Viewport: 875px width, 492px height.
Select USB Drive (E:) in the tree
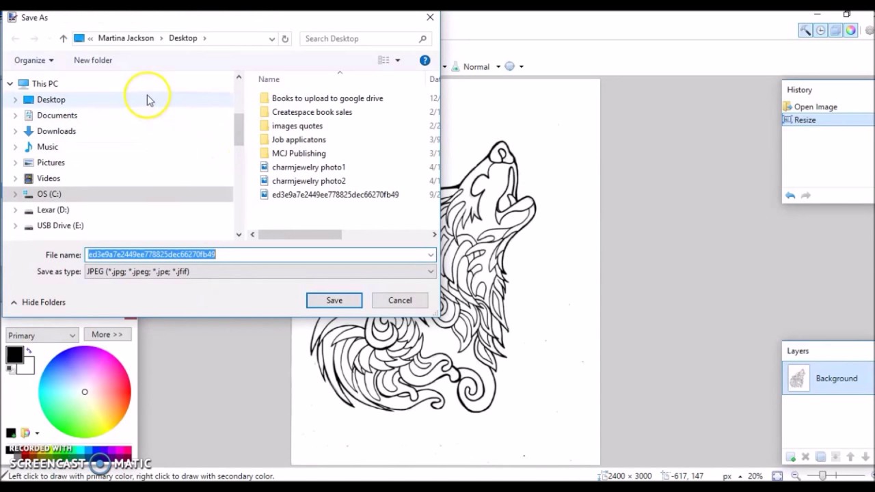(x=60, y=225)
